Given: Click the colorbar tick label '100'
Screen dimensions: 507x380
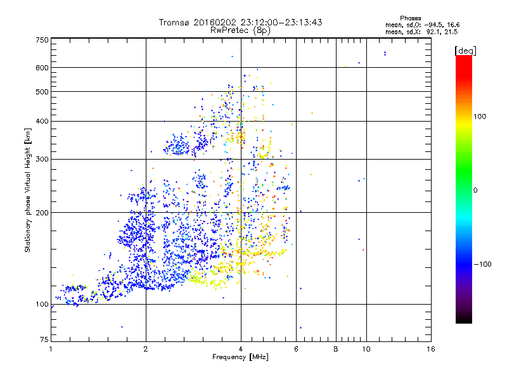Looking at the screenshot, I should pyautogui.click(x=480, y=117).
